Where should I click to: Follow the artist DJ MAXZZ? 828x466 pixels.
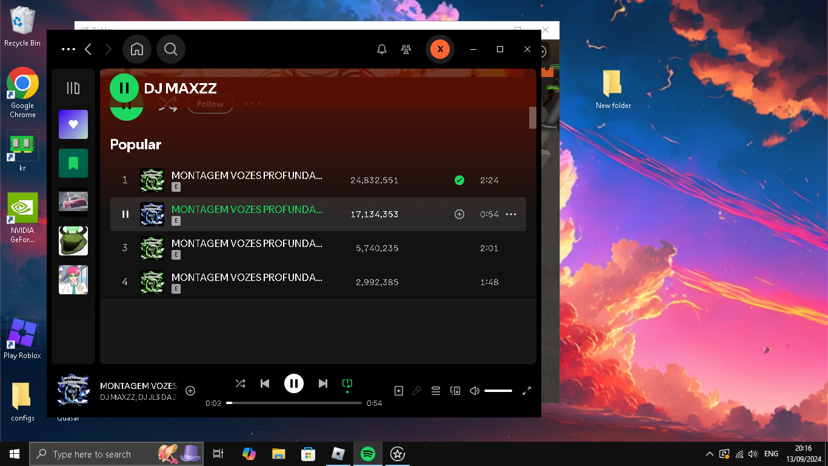coord(210,104)
